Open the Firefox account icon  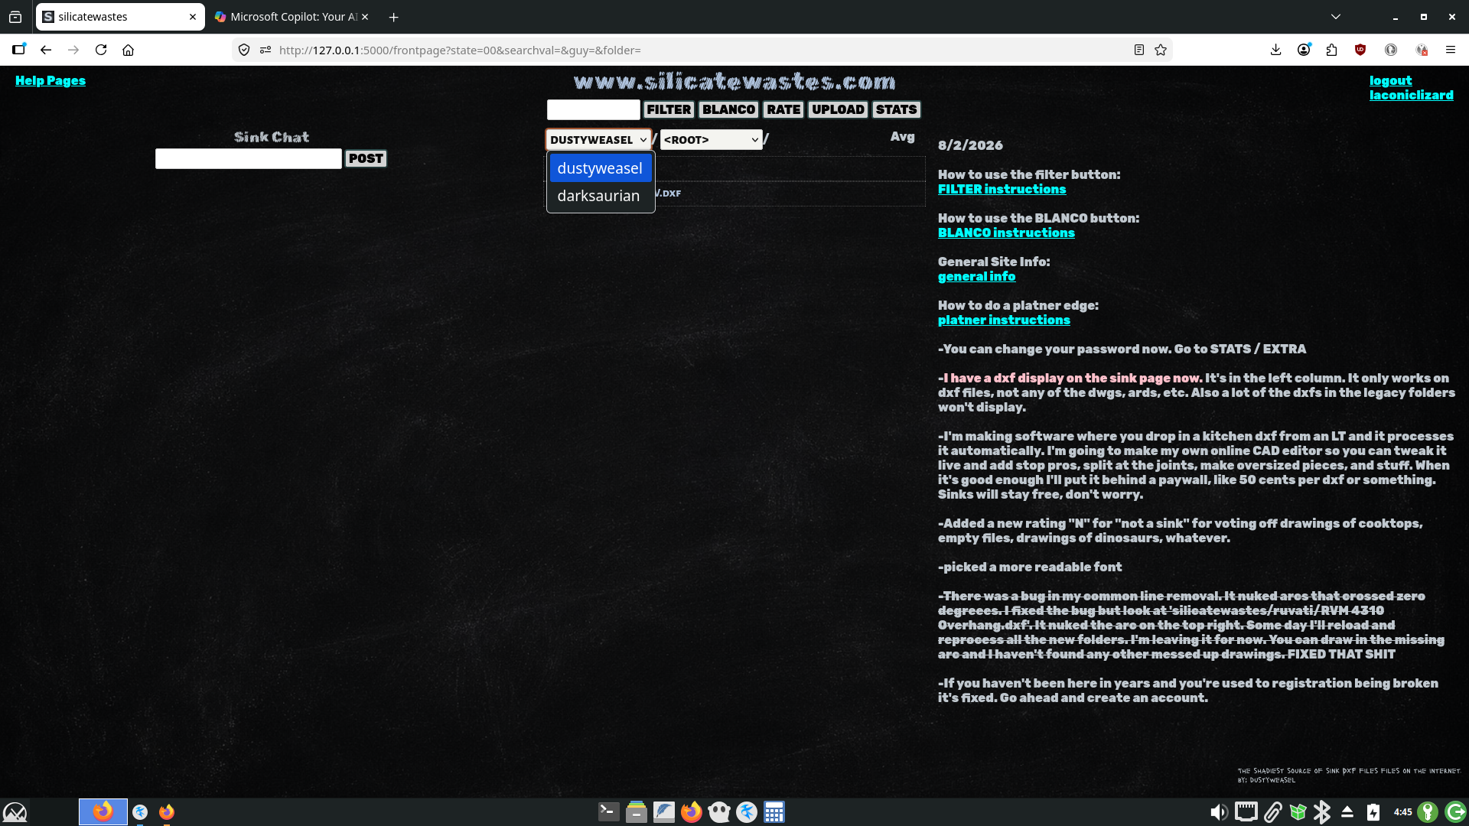[1304, 50]
